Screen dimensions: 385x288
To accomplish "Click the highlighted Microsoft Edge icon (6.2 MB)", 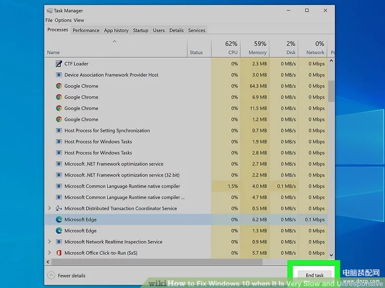I will [59, 219].
